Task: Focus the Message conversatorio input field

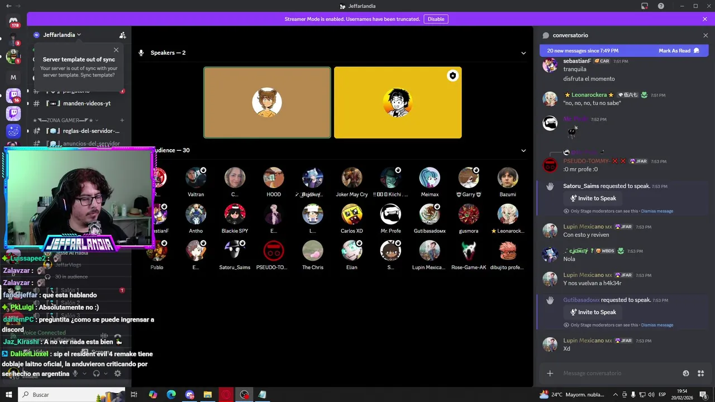Action: 620,374
